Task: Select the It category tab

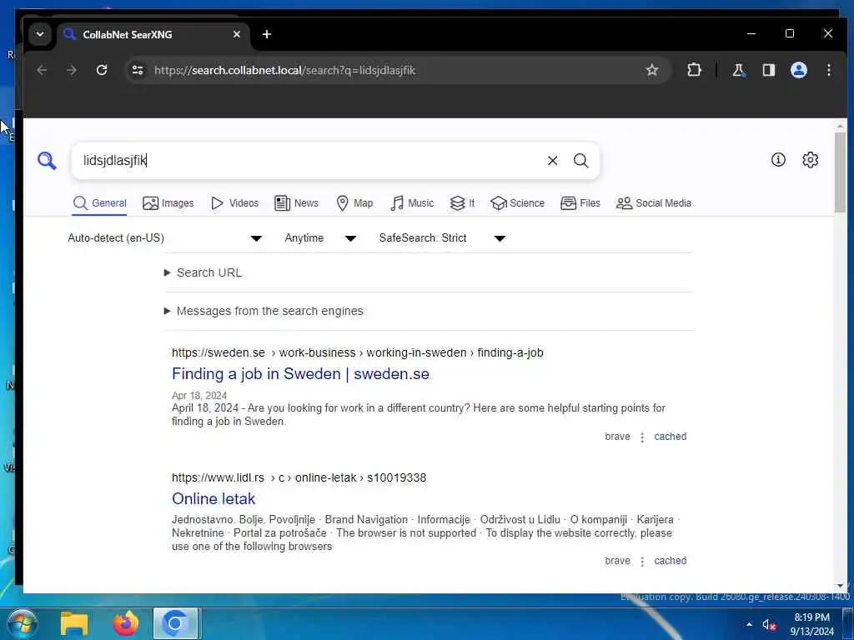Action: click(462, 203)
